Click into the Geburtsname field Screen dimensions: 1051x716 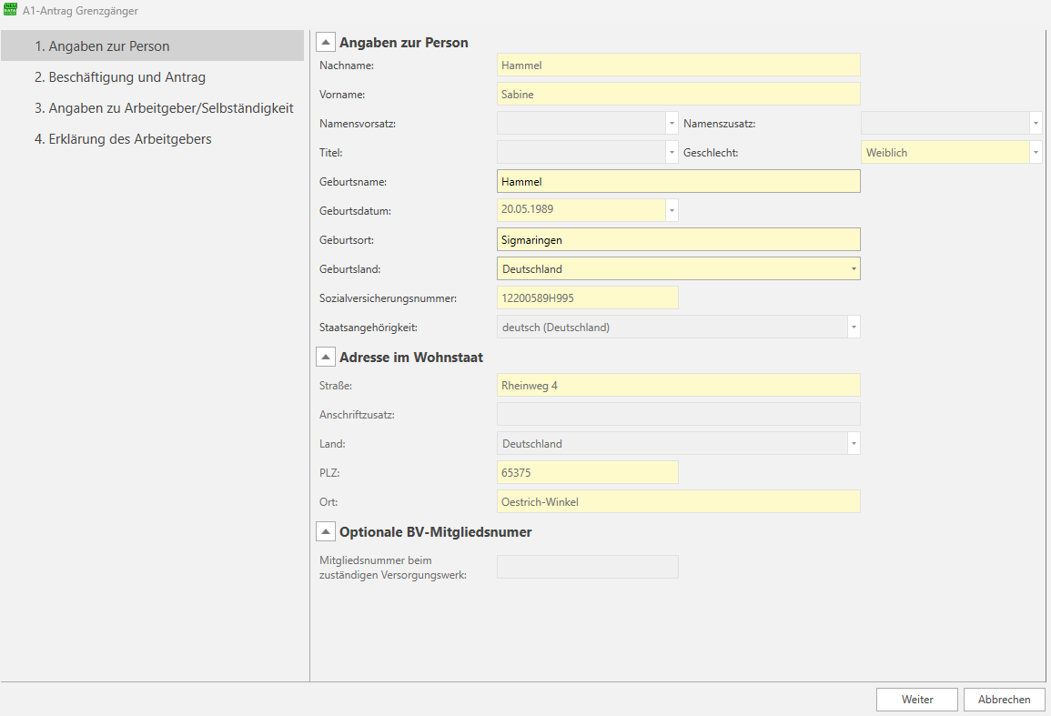(x=678, y=182)
